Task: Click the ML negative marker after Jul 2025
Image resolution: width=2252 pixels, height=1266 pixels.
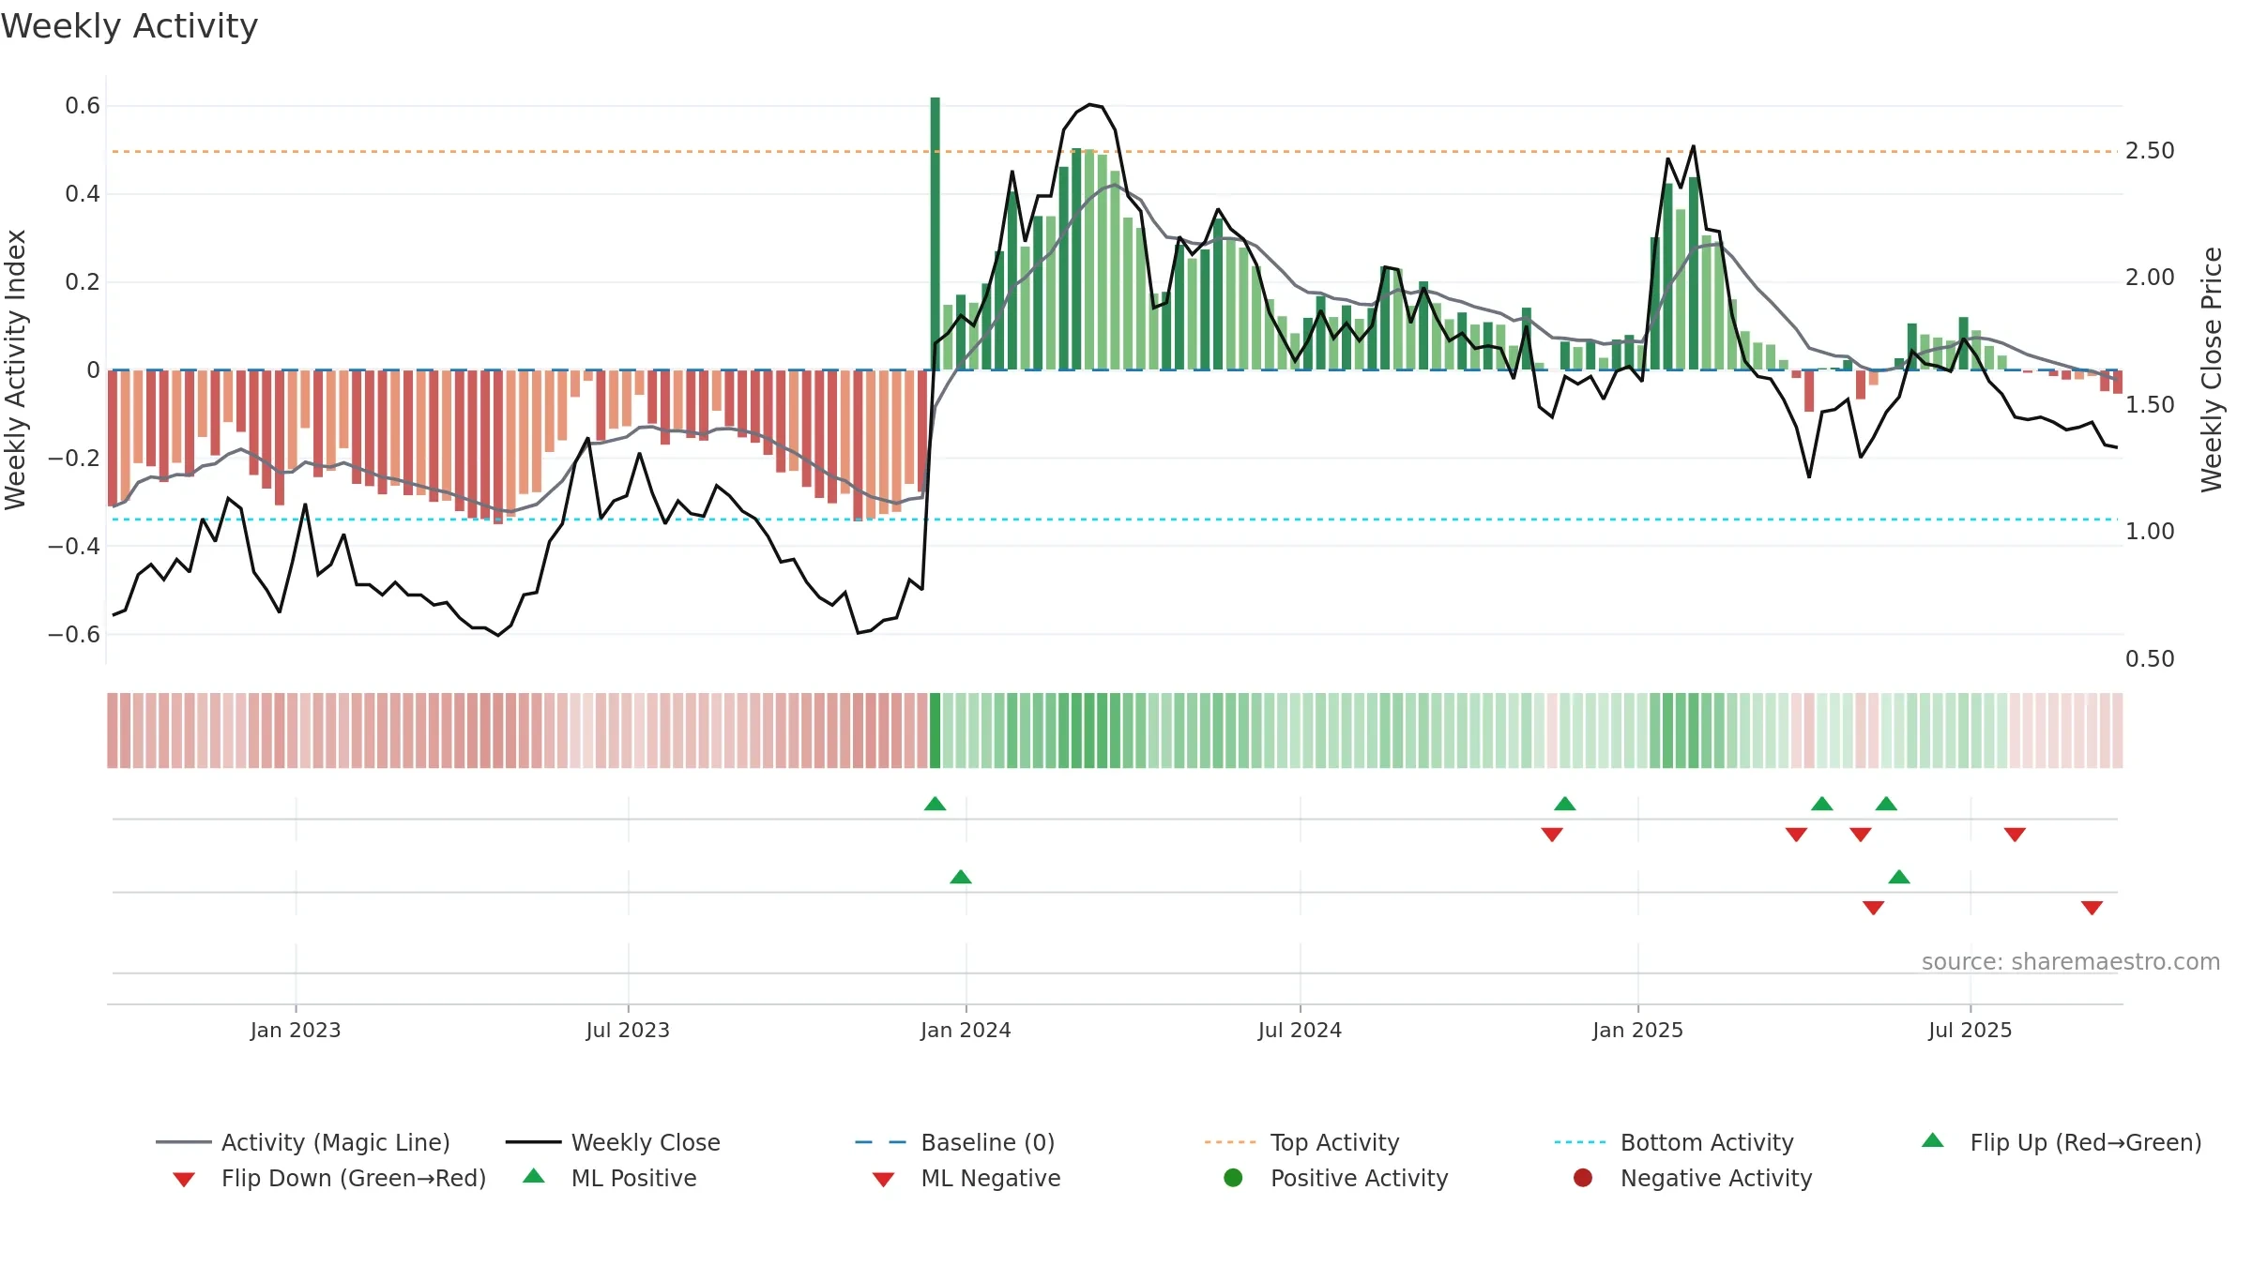Action: coord(2092,908)
